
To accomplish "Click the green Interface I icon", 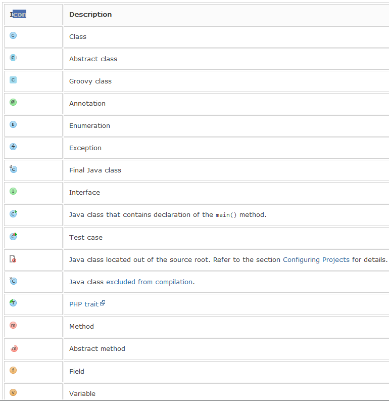I will tap(13, 191).
